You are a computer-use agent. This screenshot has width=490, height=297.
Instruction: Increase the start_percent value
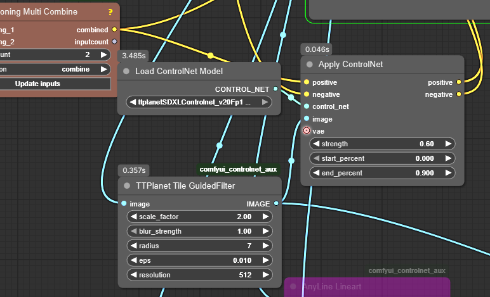tap(448, 158)
